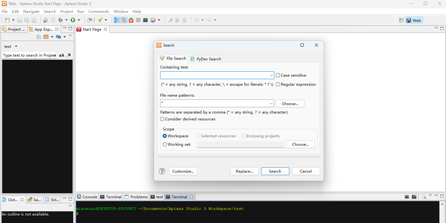This screenshot has height=223, width=446.
Task: Open the Aptana Start Page home icon
Action: click(x=131, y=20)
